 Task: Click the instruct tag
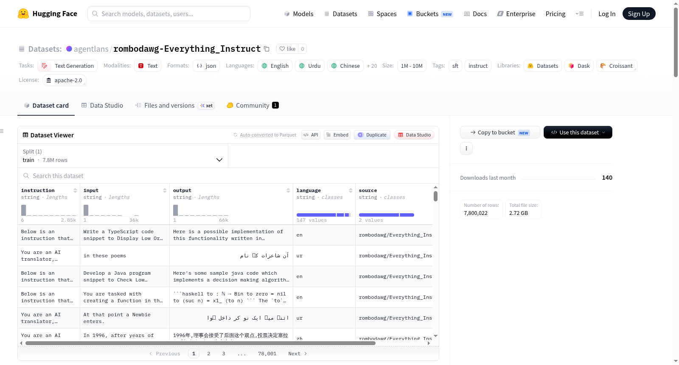[x=478, y=66]
